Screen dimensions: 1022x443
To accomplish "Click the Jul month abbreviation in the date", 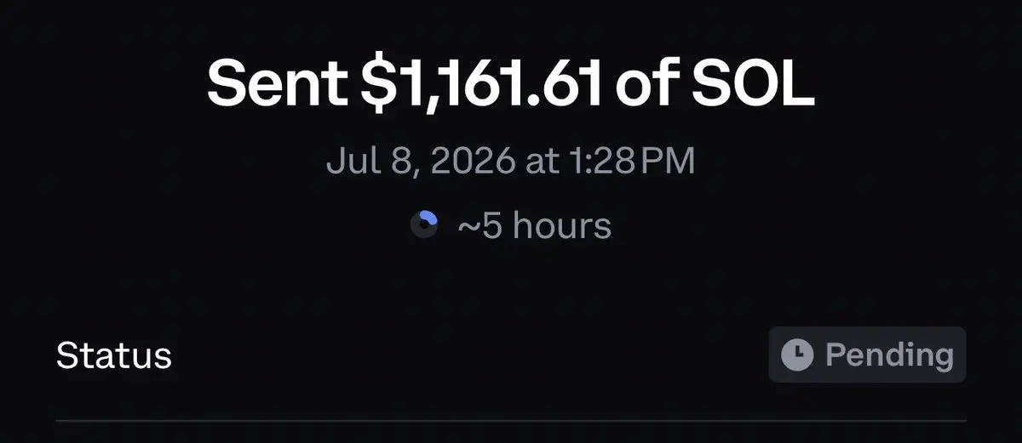I will tap(348, 161).
